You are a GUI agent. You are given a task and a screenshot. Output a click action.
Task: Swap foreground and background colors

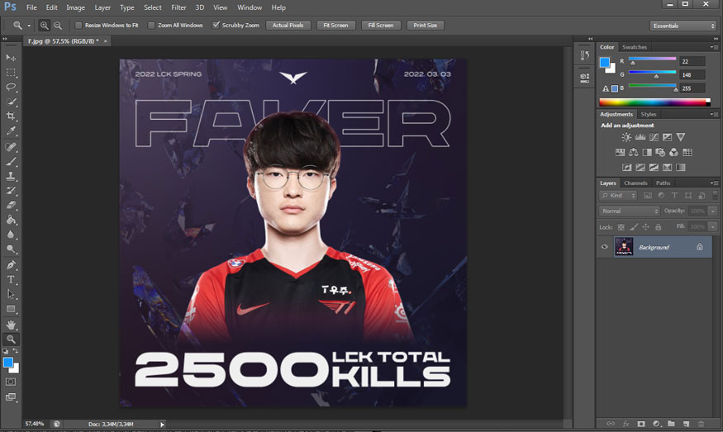[15, 351]
